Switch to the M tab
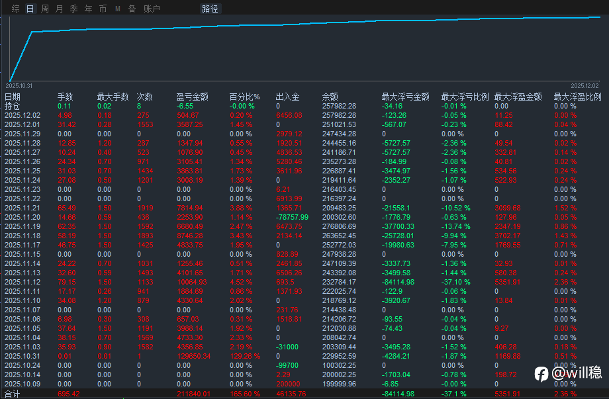The height and width of the screenshot is (399, 609). pos(118,9)
